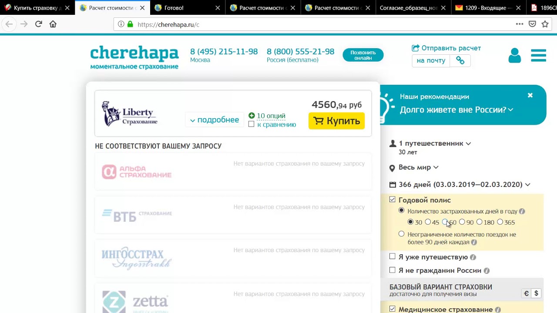The height and width of the screenshot is (313, 557).
Task: Click the cherehapa logo
Action: (x=134, y=57)
